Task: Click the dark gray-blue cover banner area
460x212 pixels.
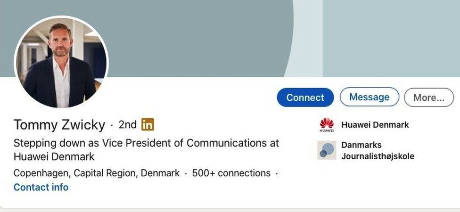Action: pyautogui.click(x=198, y=38)
